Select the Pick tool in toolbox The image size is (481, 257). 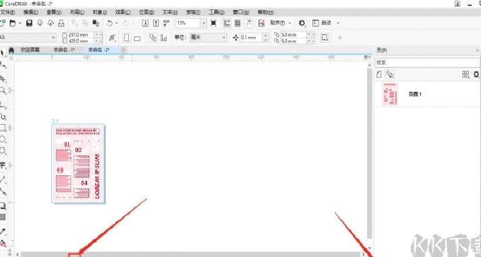[x=3, y=53]
